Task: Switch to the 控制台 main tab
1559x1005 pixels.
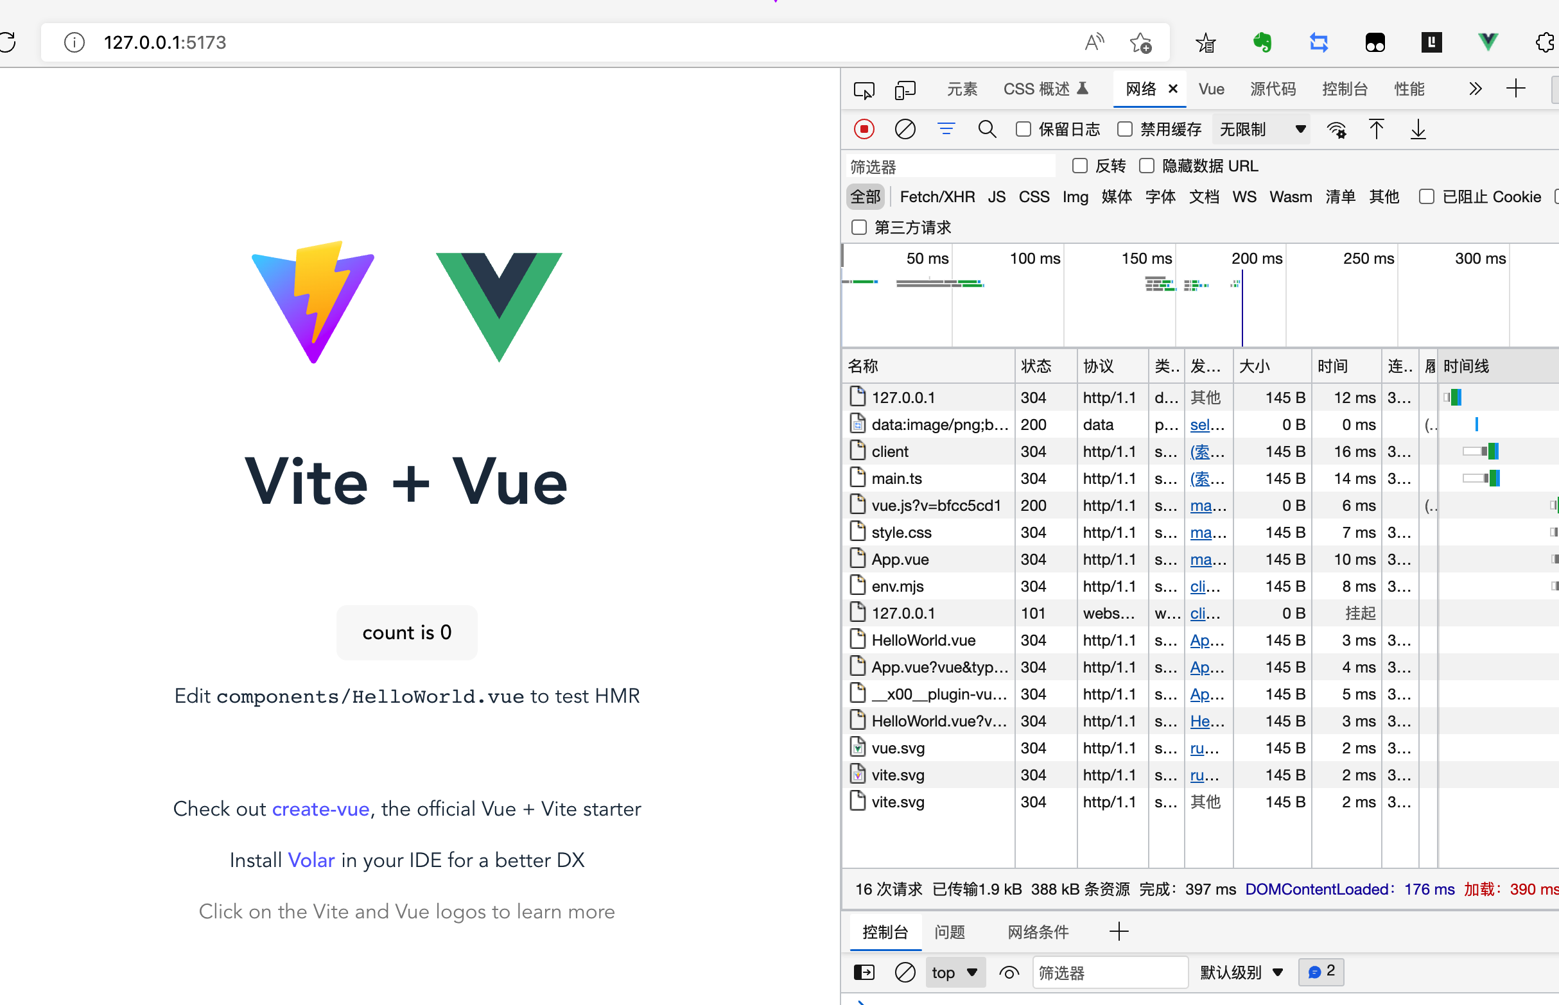Action: click(x=1344, y=89)
